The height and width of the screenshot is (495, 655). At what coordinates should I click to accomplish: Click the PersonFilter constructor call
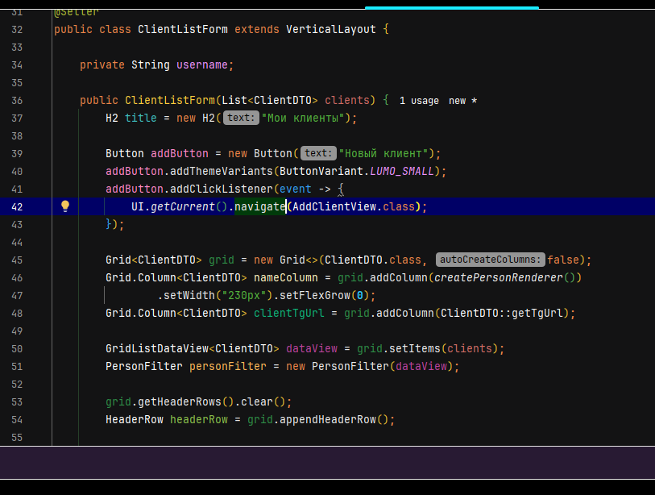pyautogui.click(x=350, y=366)
